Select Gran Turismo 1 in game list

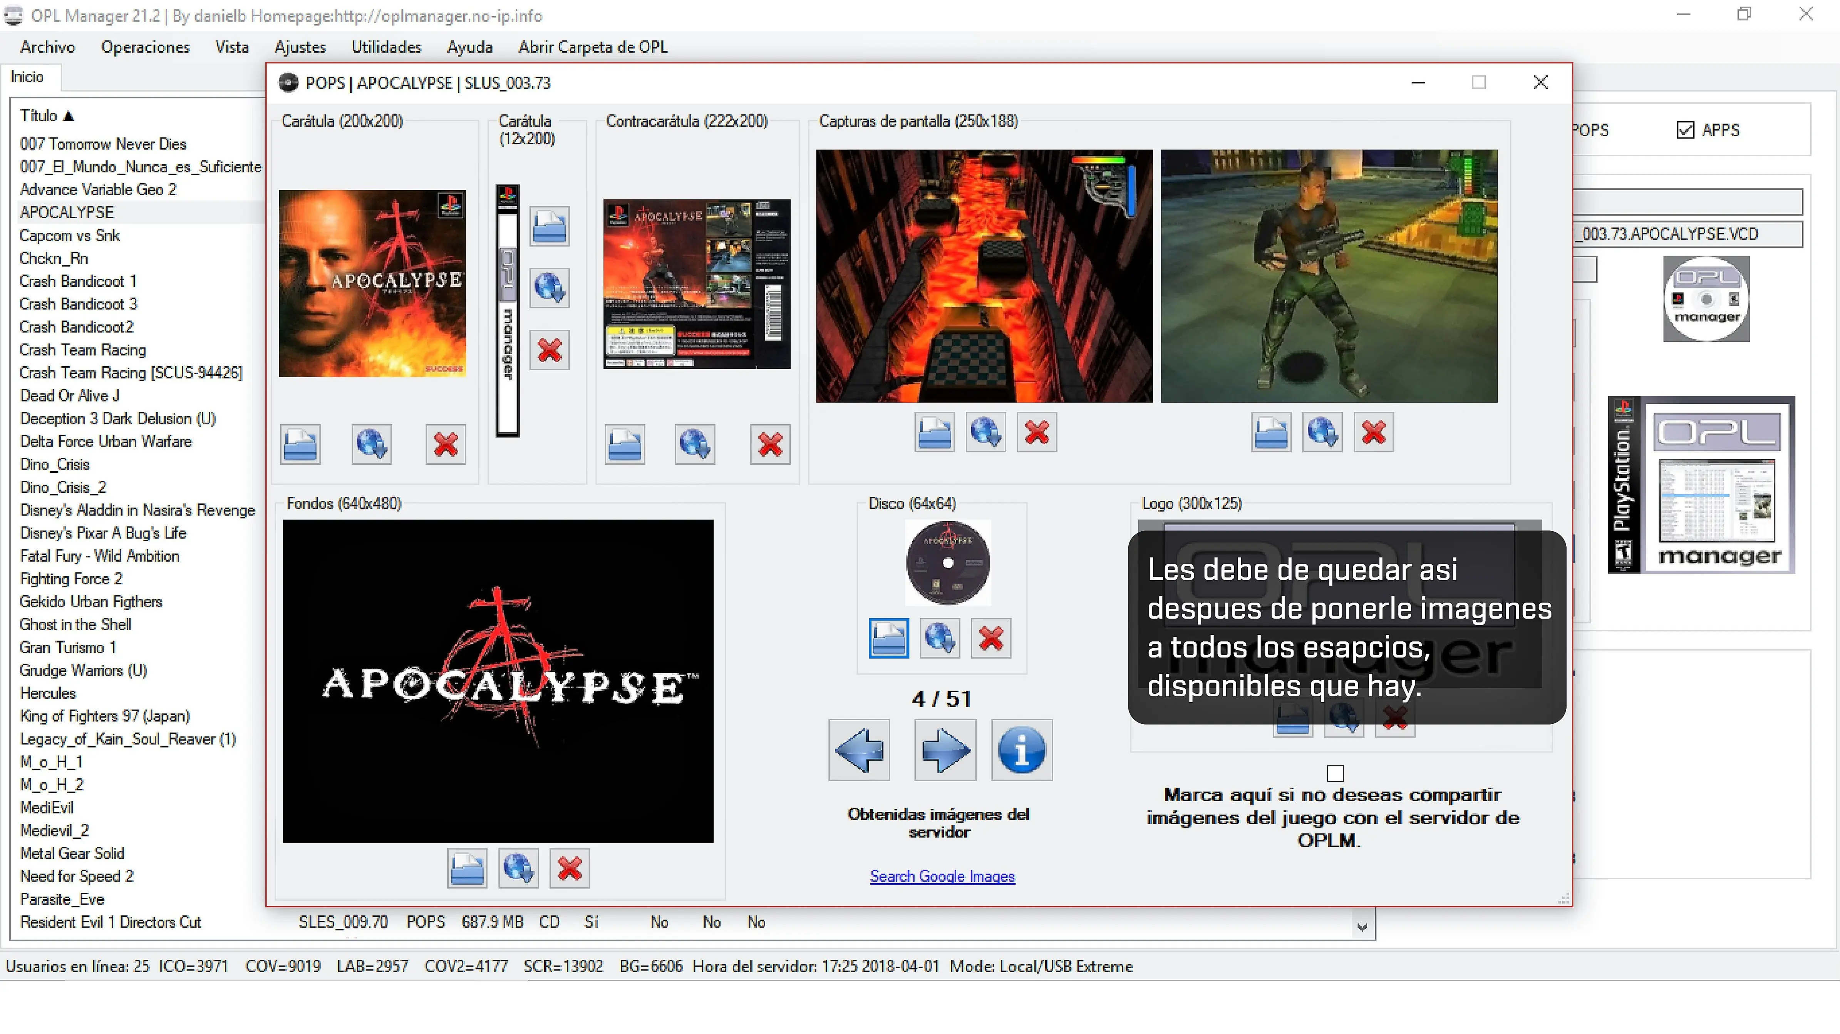point(67,647)
